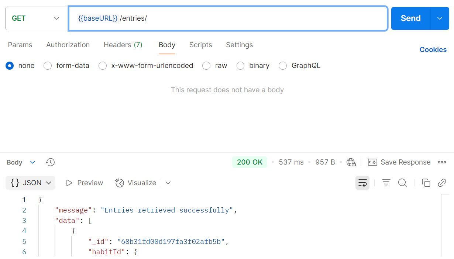Viewport: 454px width, 259px height.
Task: Send the GET request
Action: 411,18
